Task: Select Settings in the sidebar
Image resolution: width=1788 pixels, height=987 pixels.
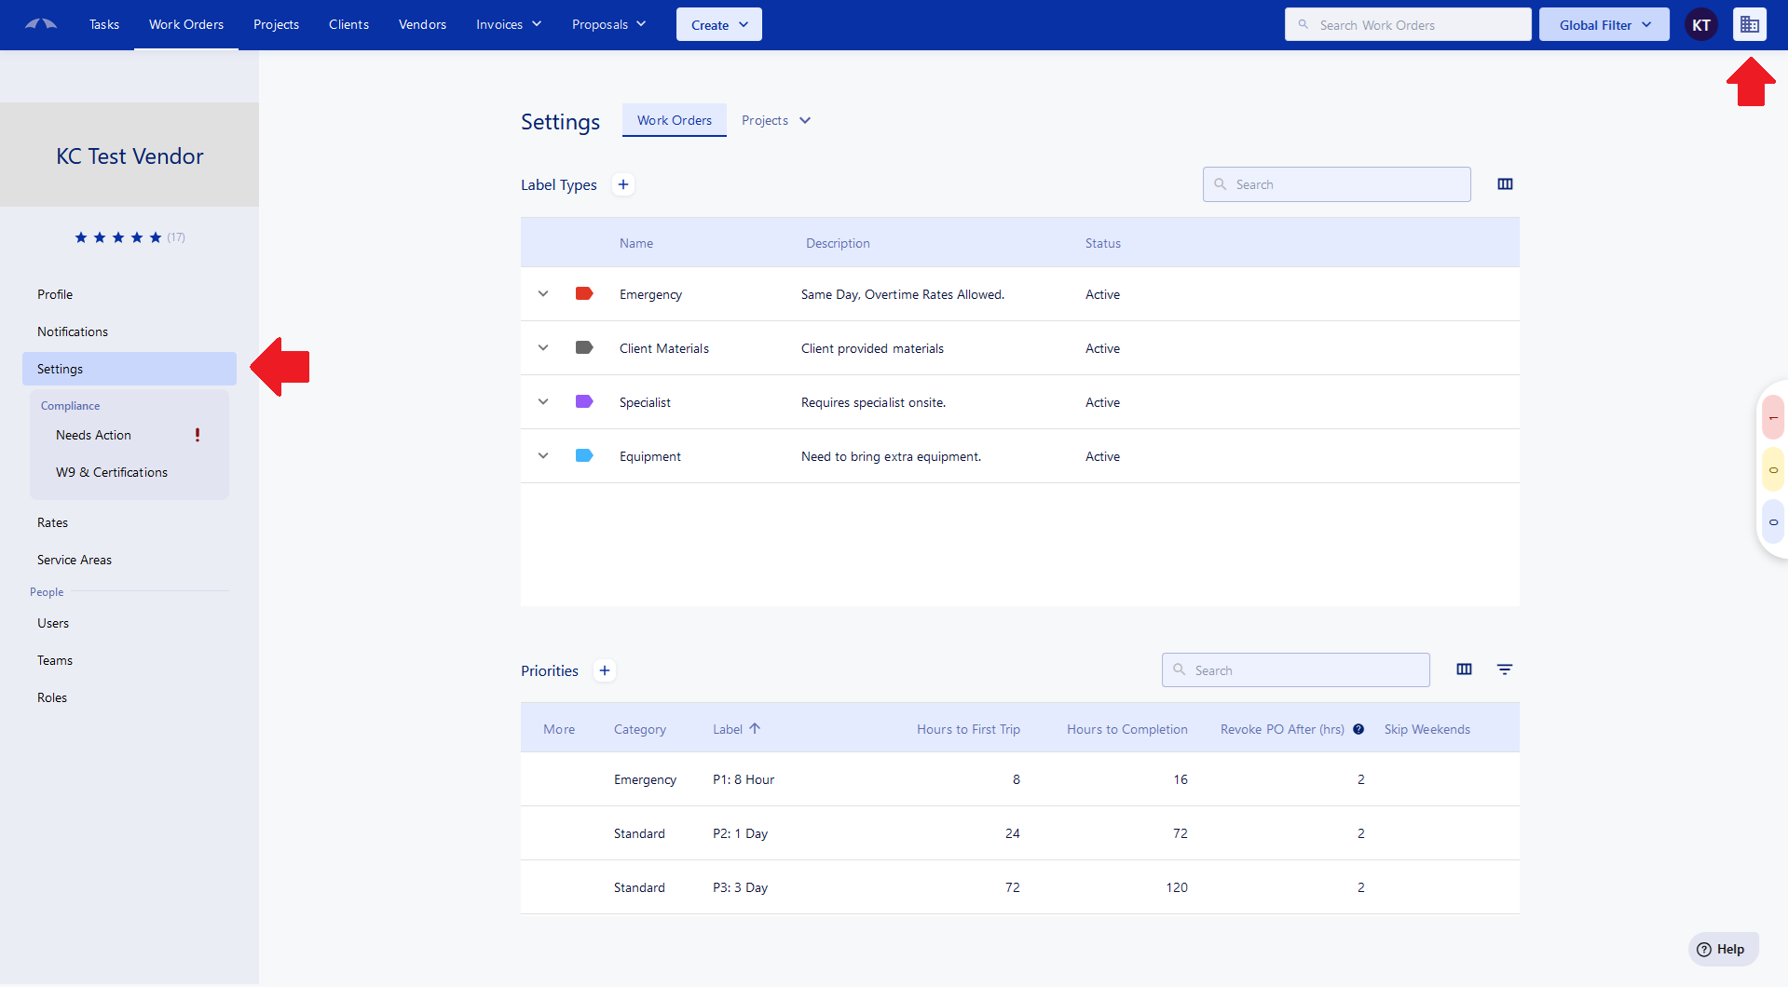Action: point(130,369)
